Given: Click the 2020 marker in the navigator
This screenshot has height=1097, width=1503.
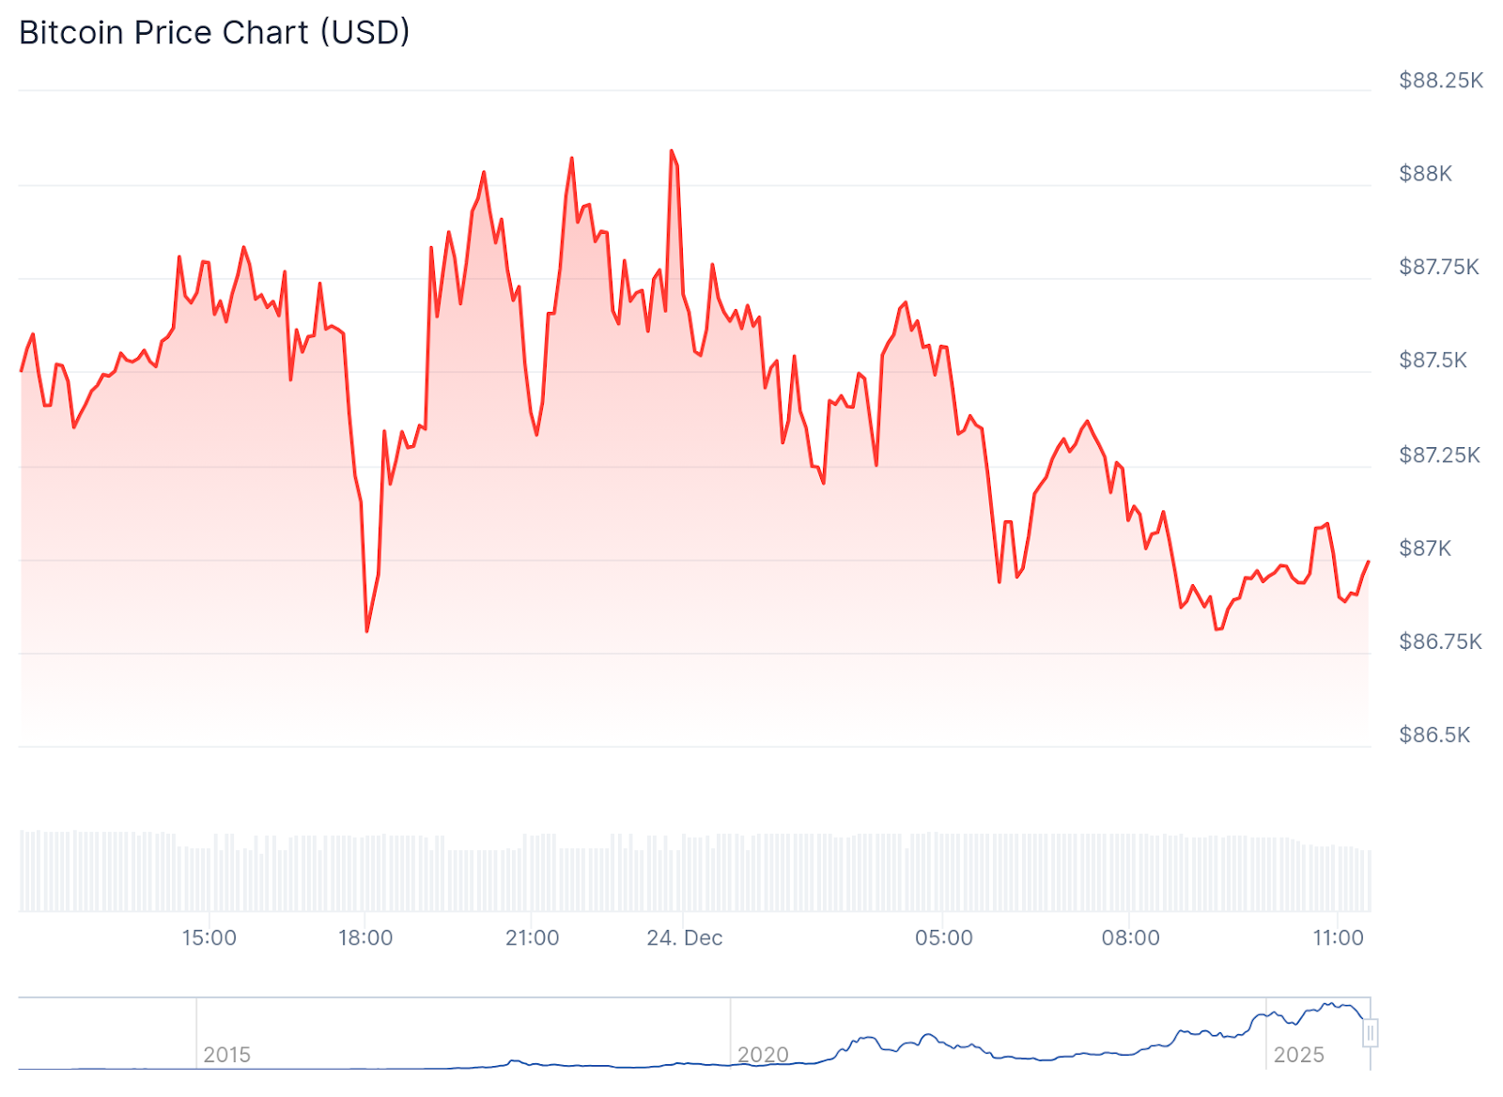Looking at the screenshot, I should pos(763,1055).
